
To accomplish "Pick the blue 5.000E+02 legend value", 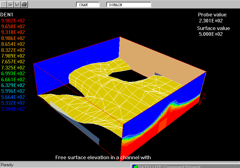I will (x=13, y=109).
